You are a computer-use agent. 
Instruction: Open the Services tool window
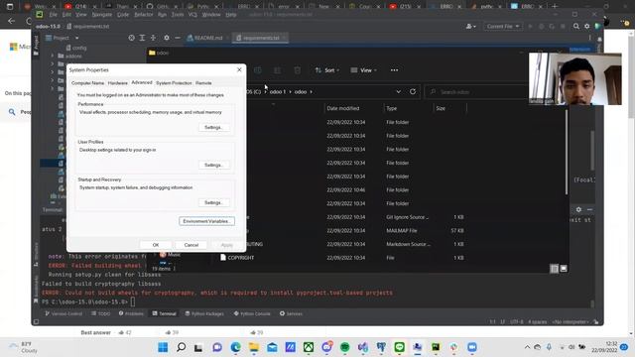click(x=291, y=313)
